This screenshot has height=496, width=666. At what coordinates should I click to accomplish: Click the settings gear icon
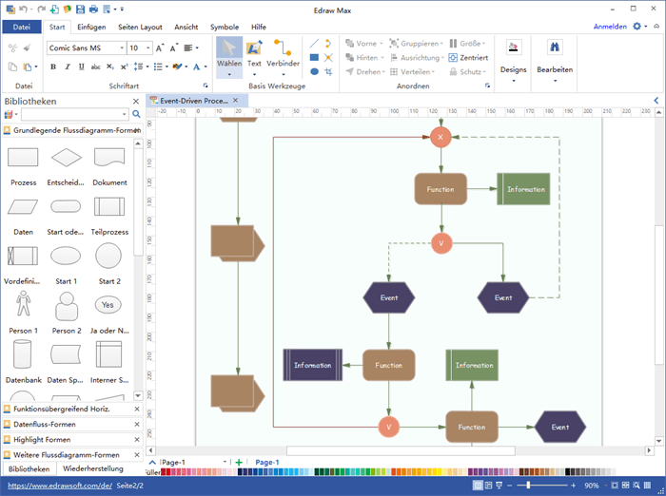637,27
